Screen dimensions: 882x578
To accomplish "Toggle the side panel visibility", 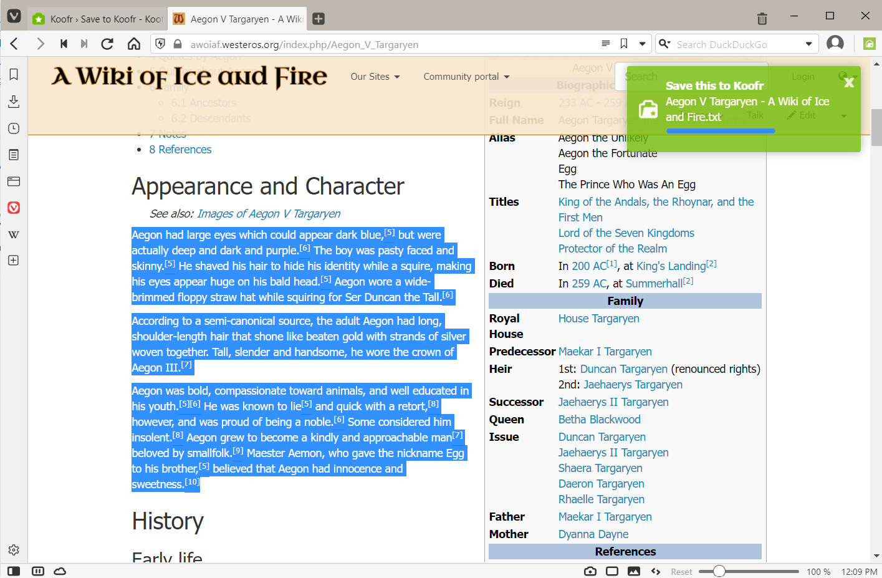I will coord(14,571).
